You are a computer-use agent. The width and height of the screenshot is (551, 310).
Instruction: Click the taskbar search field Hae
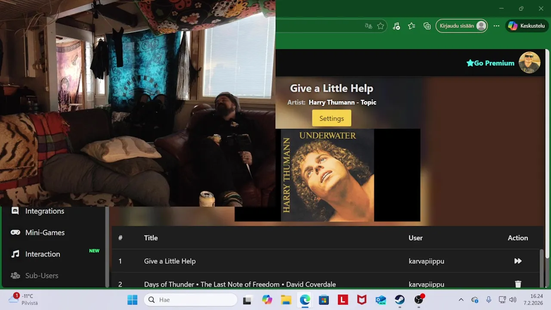190,300
